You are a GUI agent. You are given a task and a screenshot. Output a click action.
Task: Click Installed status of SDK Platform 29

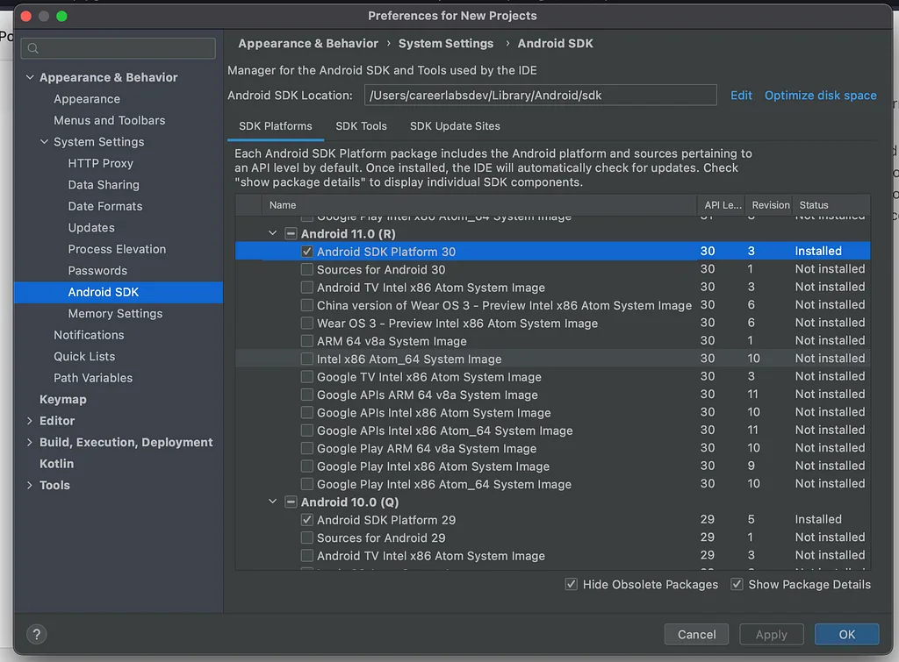818,519
